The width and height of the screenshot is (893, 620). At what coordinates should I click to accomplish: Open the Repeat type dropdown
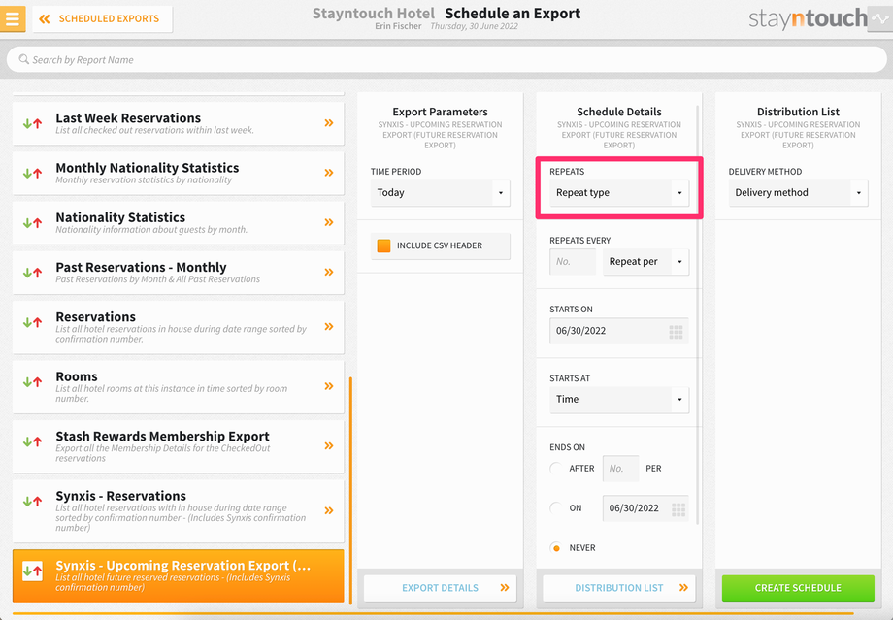(619, 193)
